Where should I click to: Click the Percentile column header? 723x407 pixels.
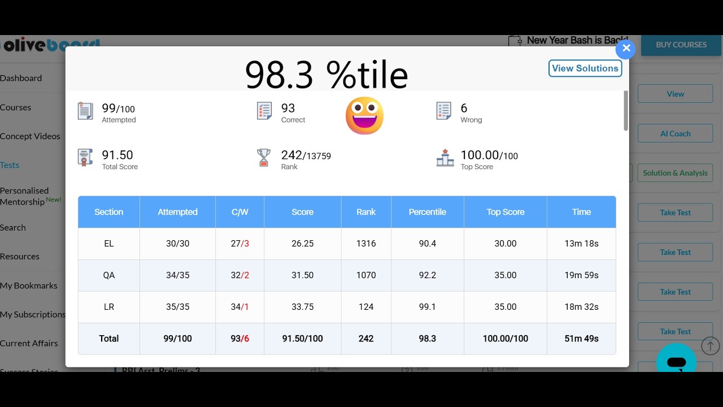coord(428,212)
